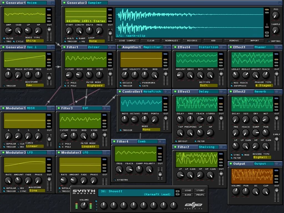Toggle Filter4 Comb power LED
284x213 pixels.
[x=114, y=141]
